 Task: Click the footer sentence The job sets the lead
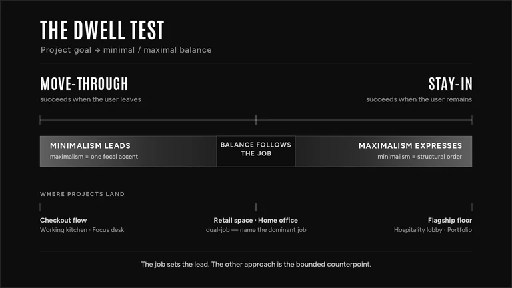[x=256, y=264]
